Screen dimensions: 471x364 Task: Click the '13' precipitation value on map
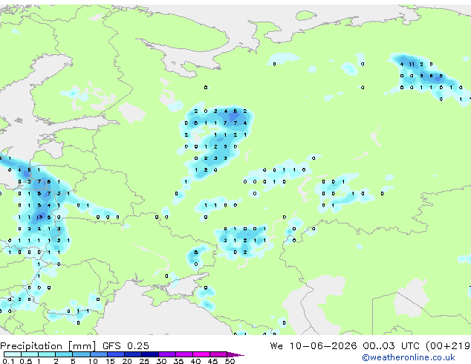point(39,217)
